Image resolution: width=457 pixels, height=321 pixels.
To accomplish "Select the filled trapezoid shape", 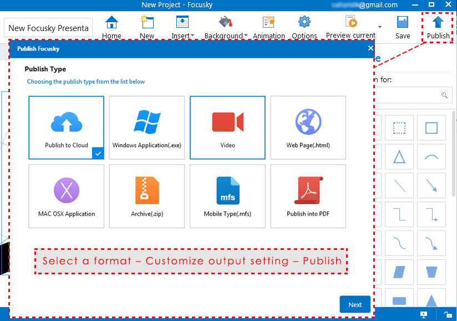I will click(431, 272).
